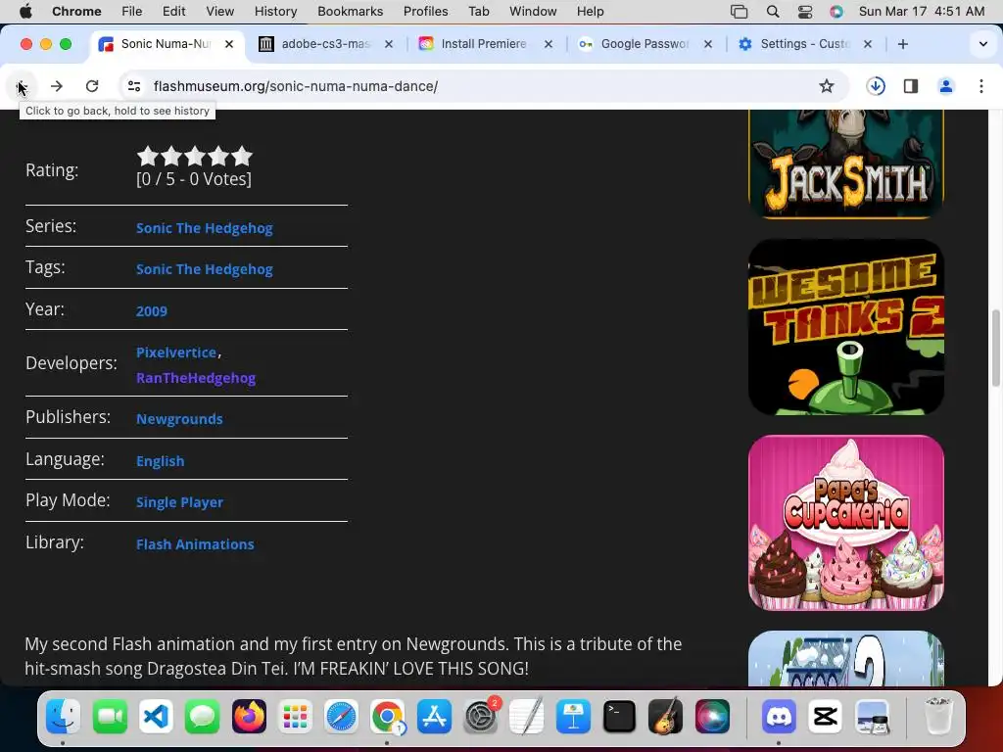The image size is (1003, 752).
Task: Open the Bookmarks menu
Action: pyautogui.click(x=350, y=12)
